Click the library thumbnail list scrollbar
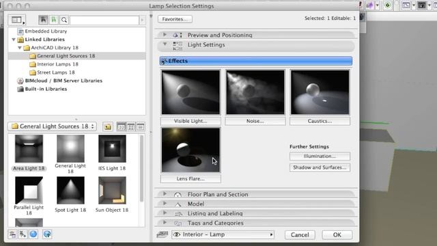The height and width of the screenshot is (246, 437). 141,168
